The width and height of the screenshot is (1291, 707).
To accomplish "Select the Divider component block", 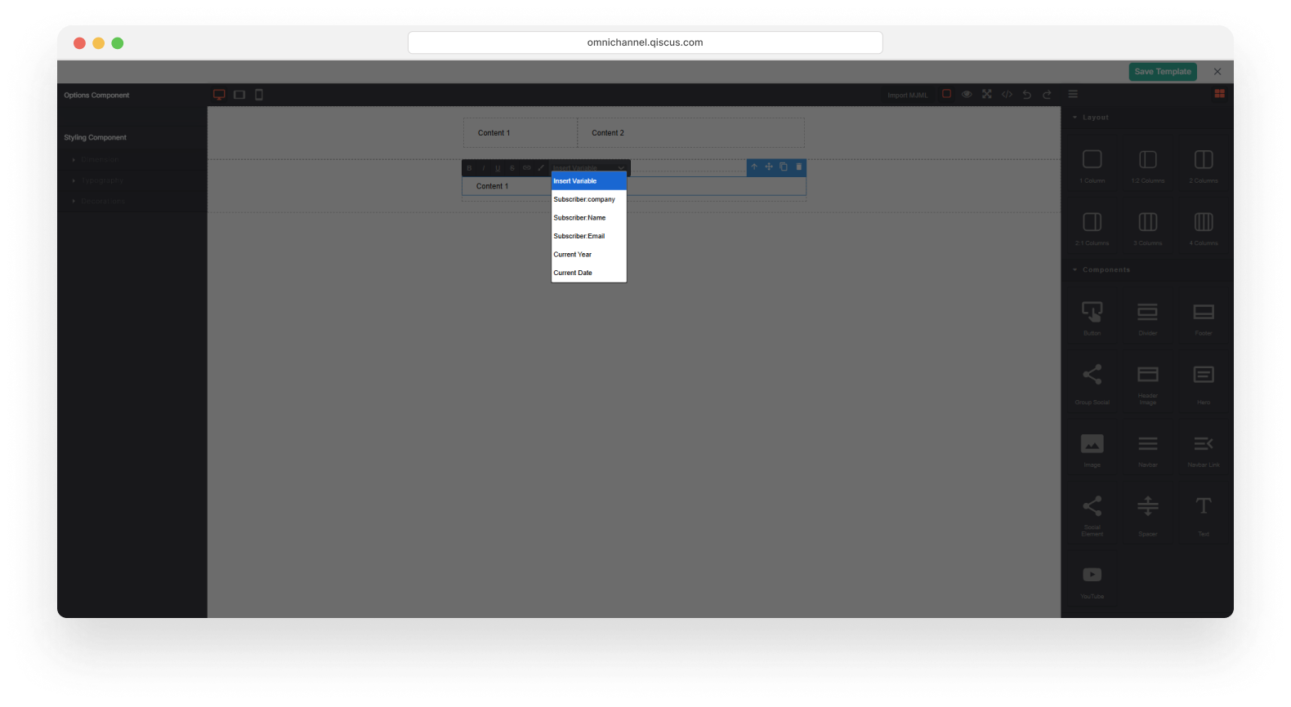I will pyautogui.click(x=1148, y=317).
